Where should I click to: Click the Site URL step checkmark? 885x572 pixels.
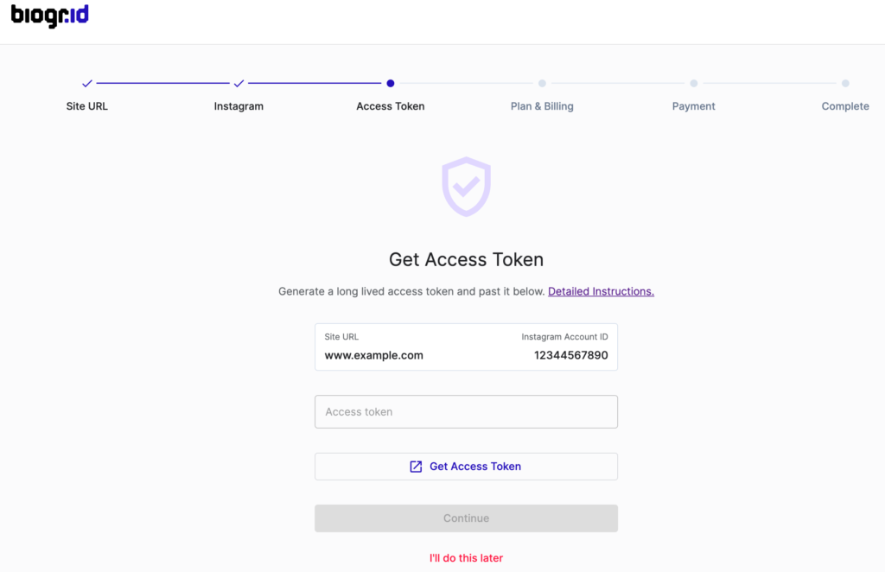(x=87, y=84)
